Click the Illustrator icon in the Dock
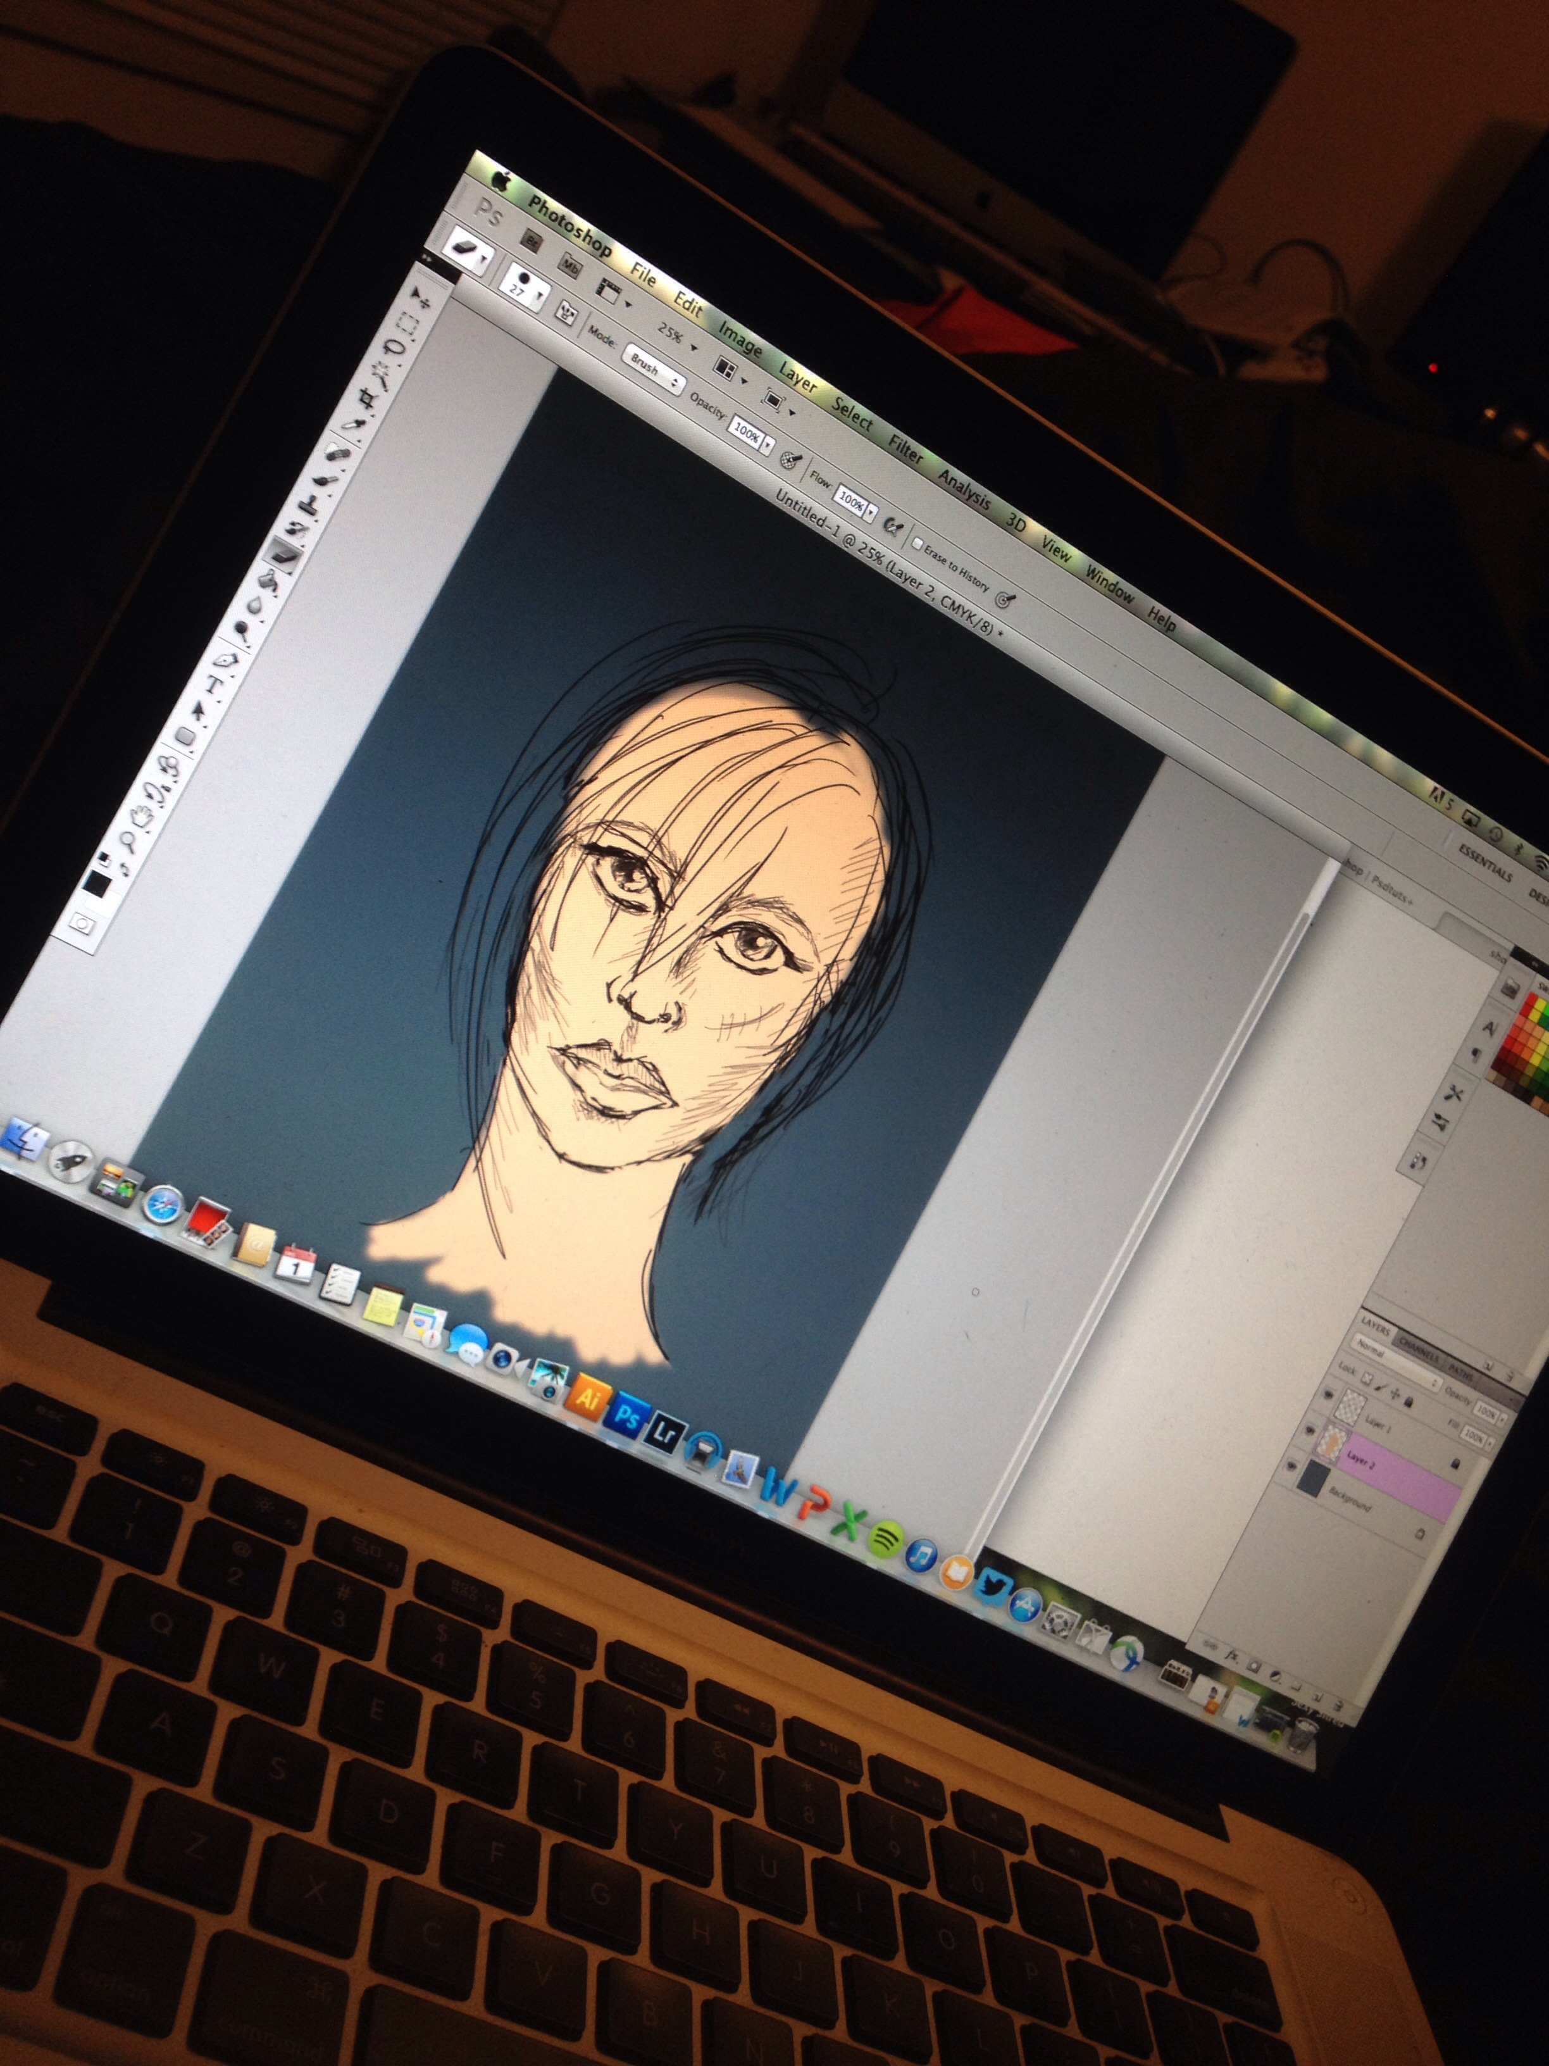The height and width of the screenshot is (2066, 1549). pyautogui.click(x=587, y=1398)
